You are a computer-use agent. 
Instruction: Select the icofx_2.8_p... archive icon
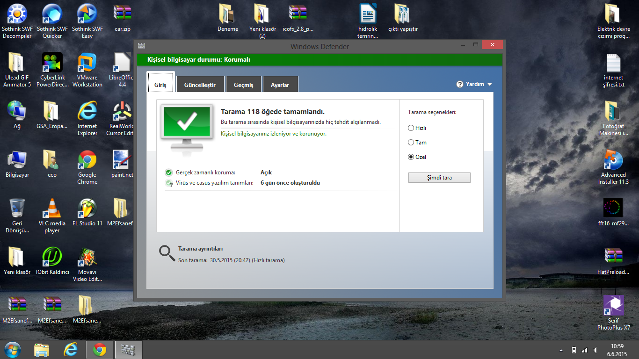(298, 19)
